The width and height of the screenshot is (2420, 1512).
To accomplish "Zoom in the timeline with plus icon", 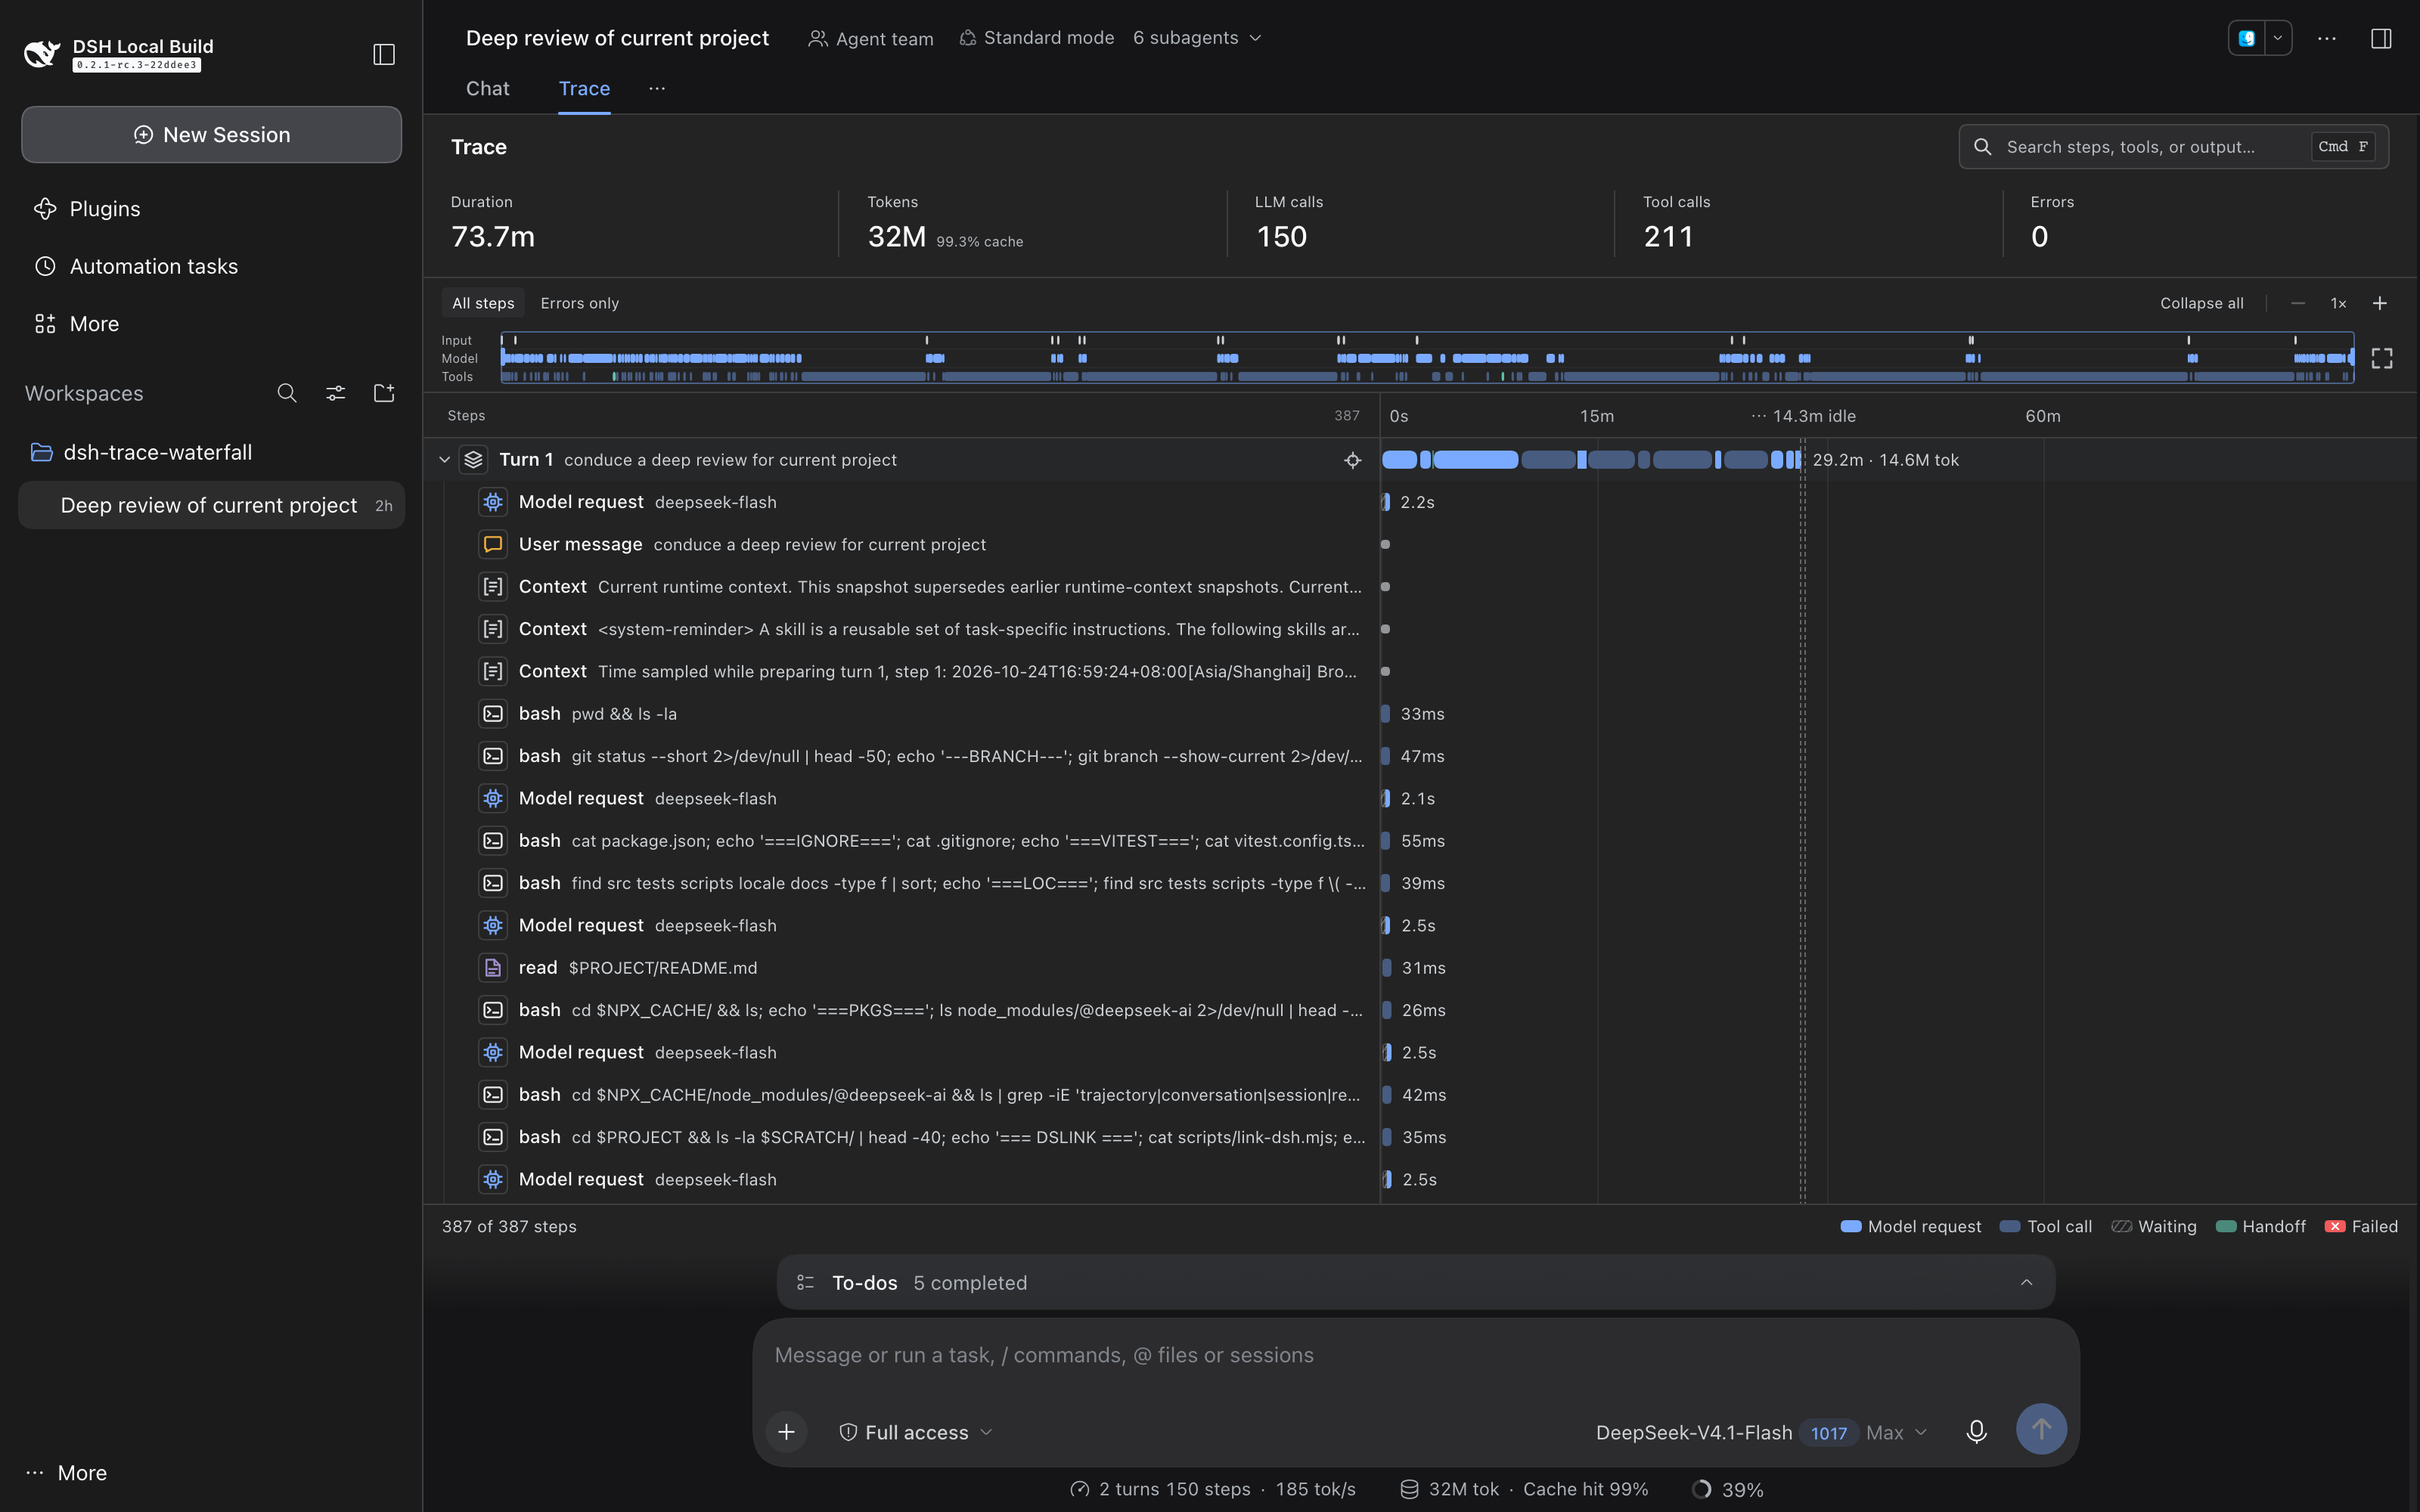I will point(2380,303).
